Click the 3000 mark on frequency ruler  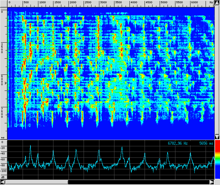[x=103, y=3]
